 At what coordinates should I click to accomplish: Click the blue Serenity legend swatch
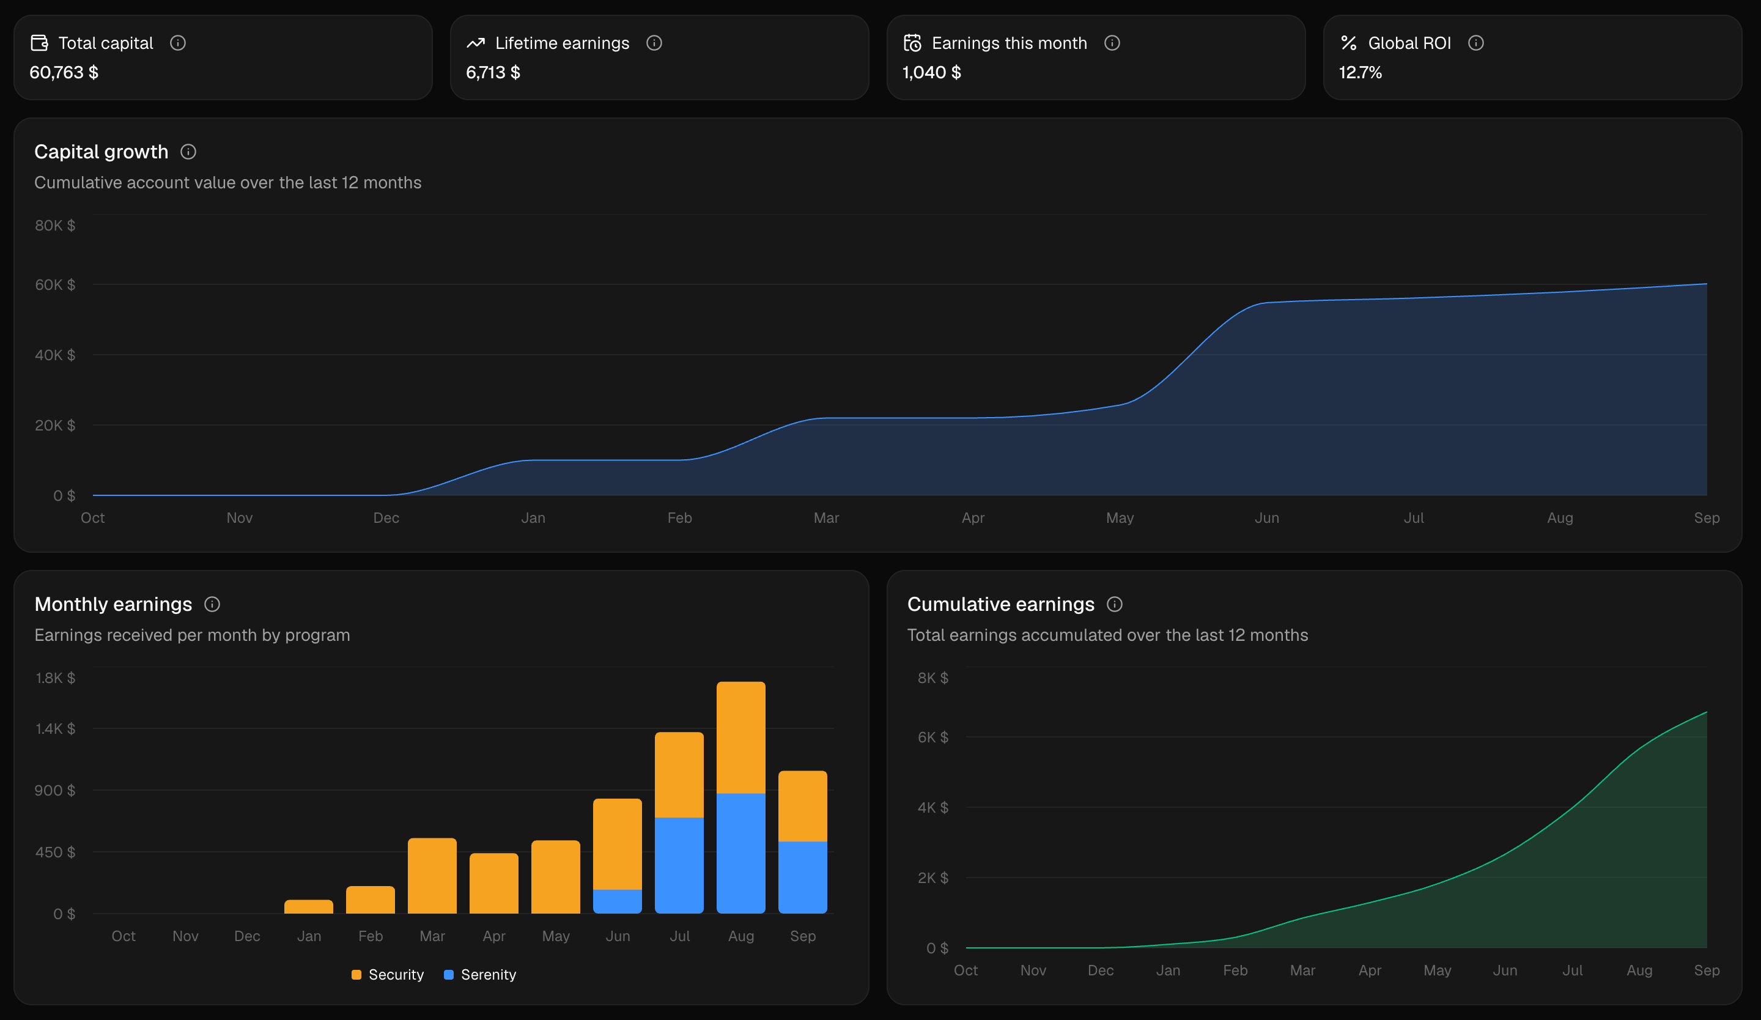point(449,975)
